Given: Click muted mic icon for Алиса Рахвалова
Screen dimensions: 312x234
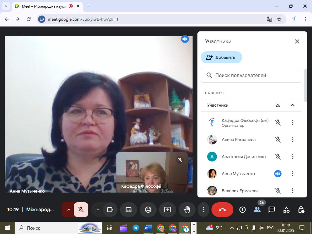Looking at the screenshot, I should [278, 140].
